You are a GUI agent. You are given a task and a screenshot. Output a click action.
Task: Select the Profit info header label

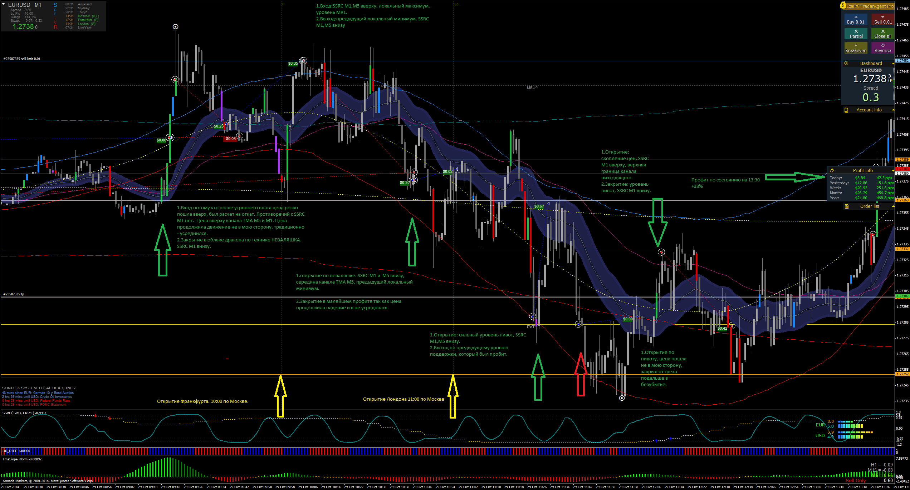pos(862,171)
